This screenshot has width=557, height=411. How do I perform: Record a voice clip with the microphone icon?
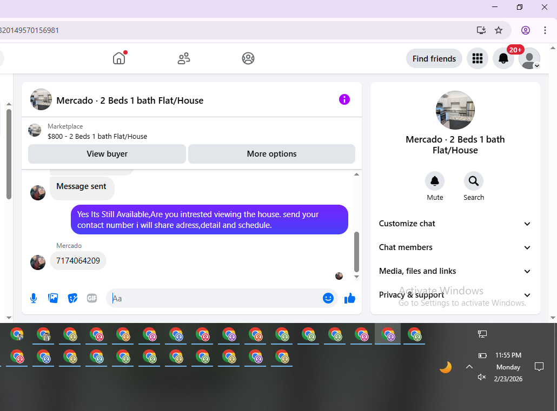(34, 298)
